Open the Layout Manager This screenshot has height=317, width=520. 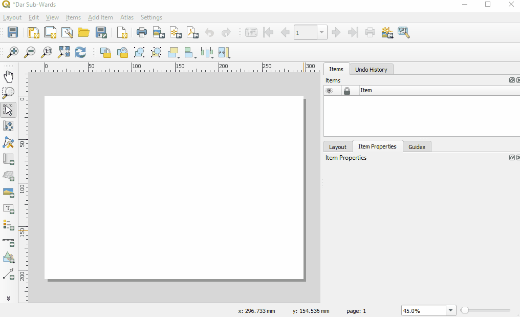pyautogui.click(x=67, y=32)
